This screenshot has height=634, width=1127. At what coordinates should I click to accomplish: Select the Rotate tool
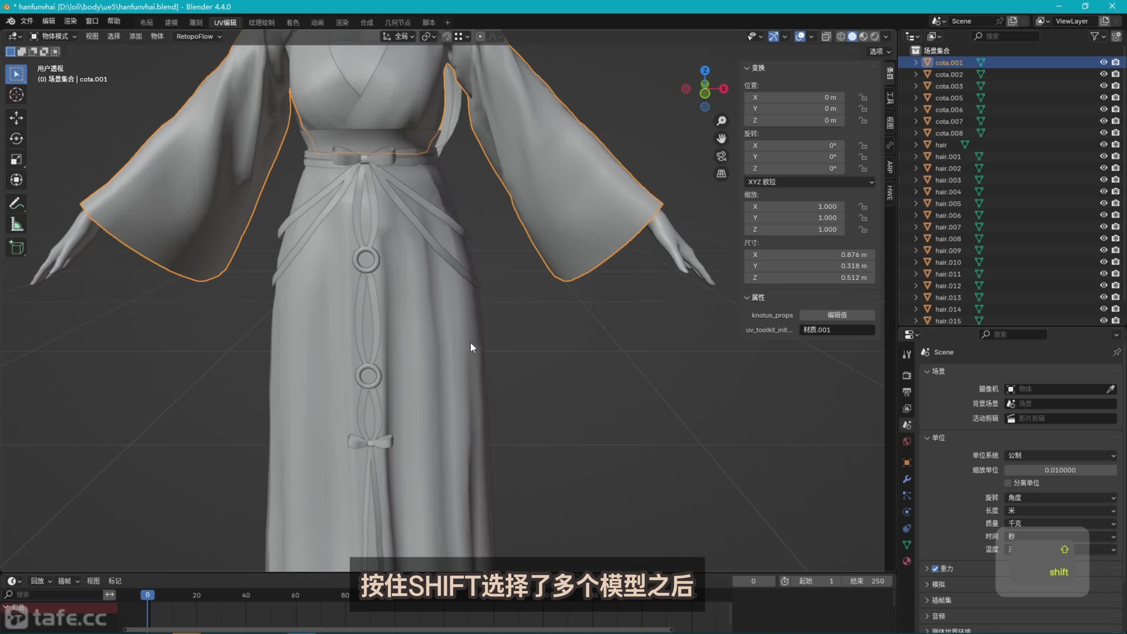[x=16, y=139]
